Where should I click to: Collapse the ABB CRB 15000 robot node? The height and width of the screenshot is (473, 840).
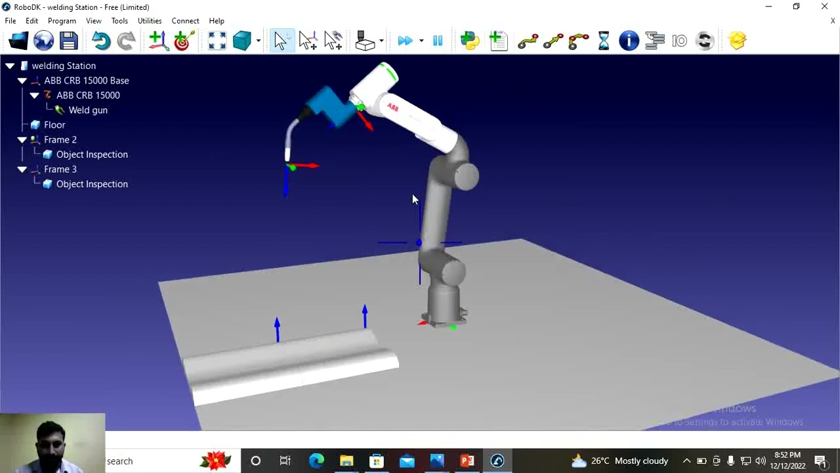pyautogui.click(x=34, y=95)
